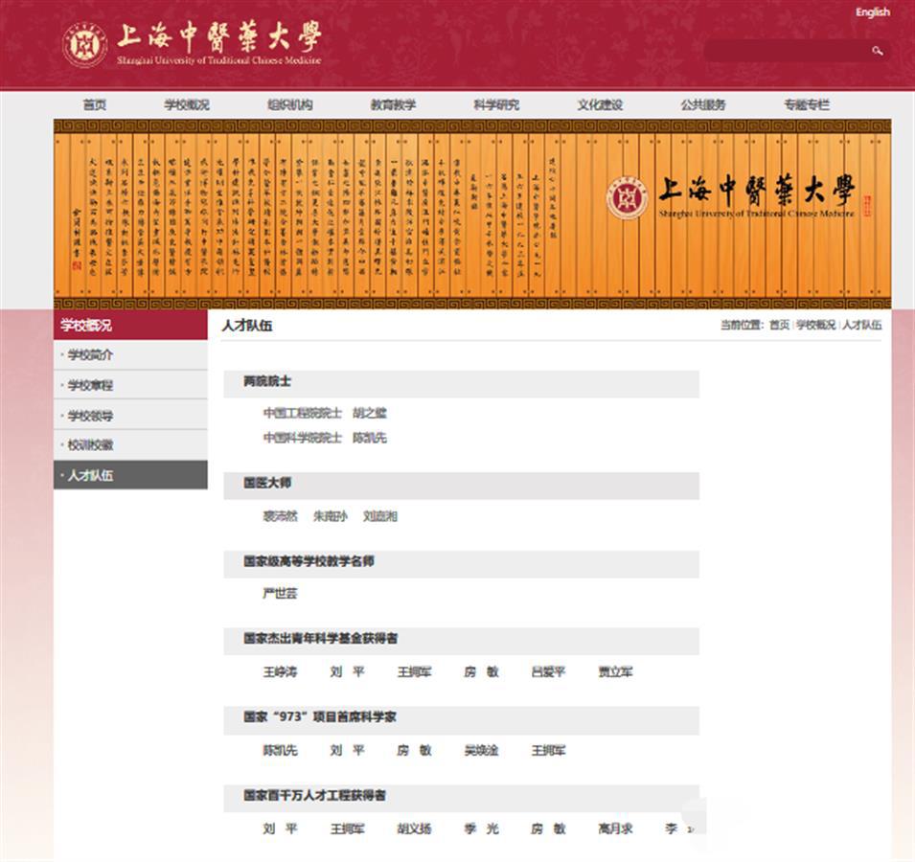The image size is (915, 862).
Task: Click the search magnifier icon
Action: [x=877, y=51]
